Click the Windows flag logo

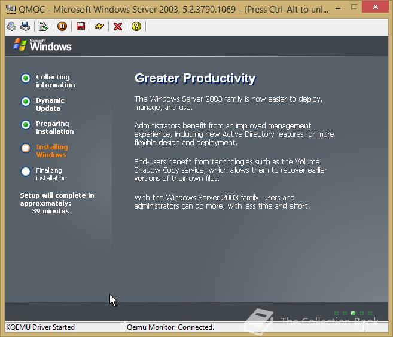click(20, 45)
